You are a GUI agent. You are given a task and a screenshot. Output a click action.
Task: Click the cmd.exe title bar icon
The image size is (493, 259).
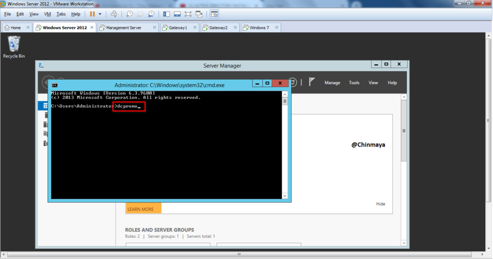pyautogui.click(x=54, y=85)
